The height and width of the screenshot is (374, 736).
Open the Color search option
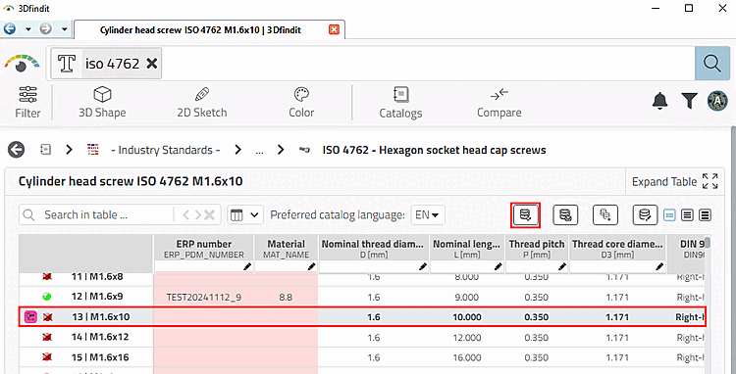(x=301, y=102)
